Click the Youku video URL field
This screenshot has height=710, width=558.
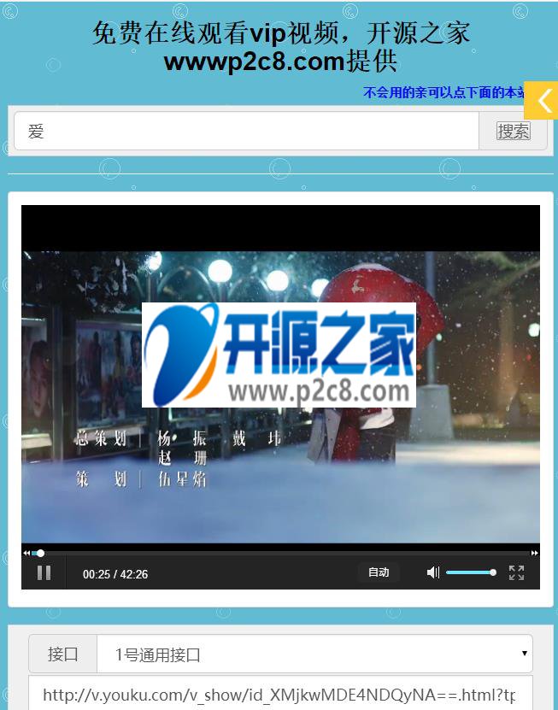[280, 694]
